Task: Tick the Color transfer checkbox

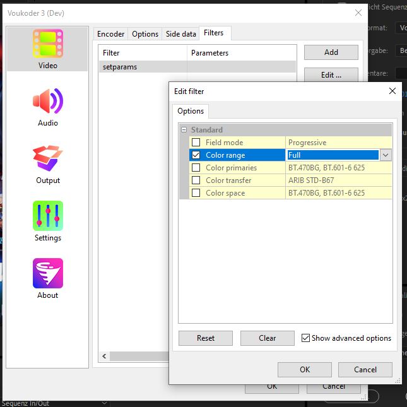Action: tap(196, 180)
